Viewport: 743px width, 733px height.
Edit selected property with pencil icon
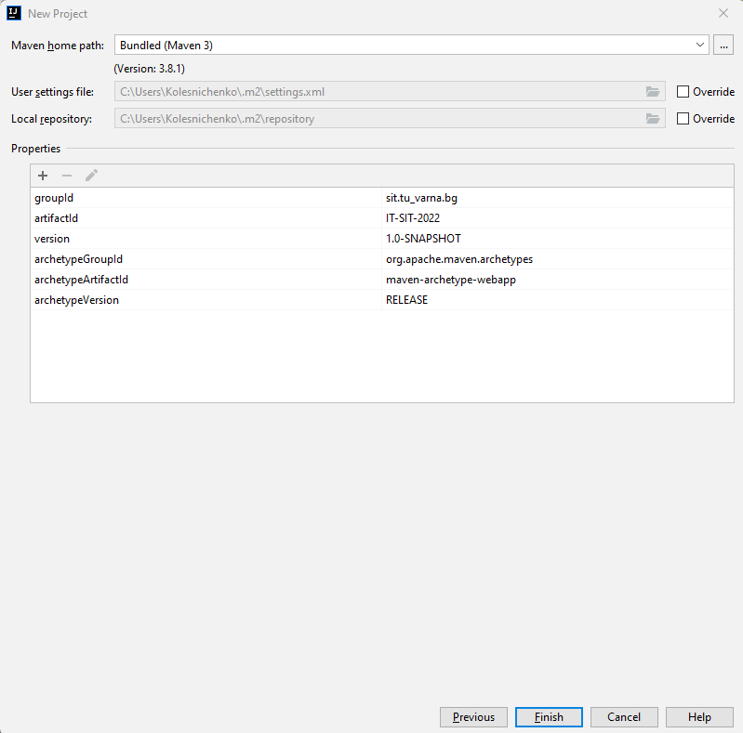[91, 176]
